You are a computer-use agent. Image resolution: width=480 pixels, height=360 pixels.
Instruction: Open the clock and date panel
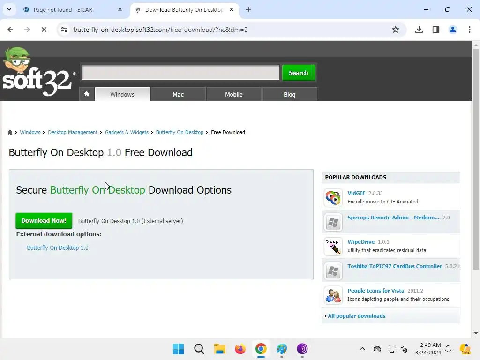[428, 349]
